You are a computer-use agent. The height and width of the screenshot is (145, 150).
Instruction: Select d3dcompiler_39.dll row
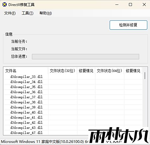click(73, 107)
